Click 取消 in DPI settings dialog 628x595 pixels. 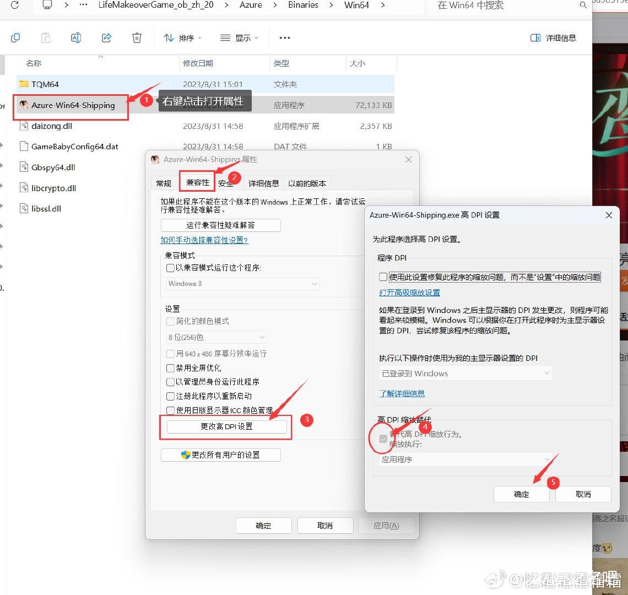point(583,494)
